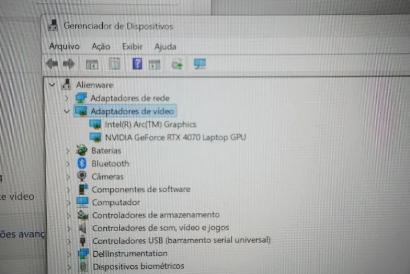Viewport: 410px width, 274px height.
Task: Click the update driver toolbar icon
Action: pyautogui.click(x=177, y=65)
